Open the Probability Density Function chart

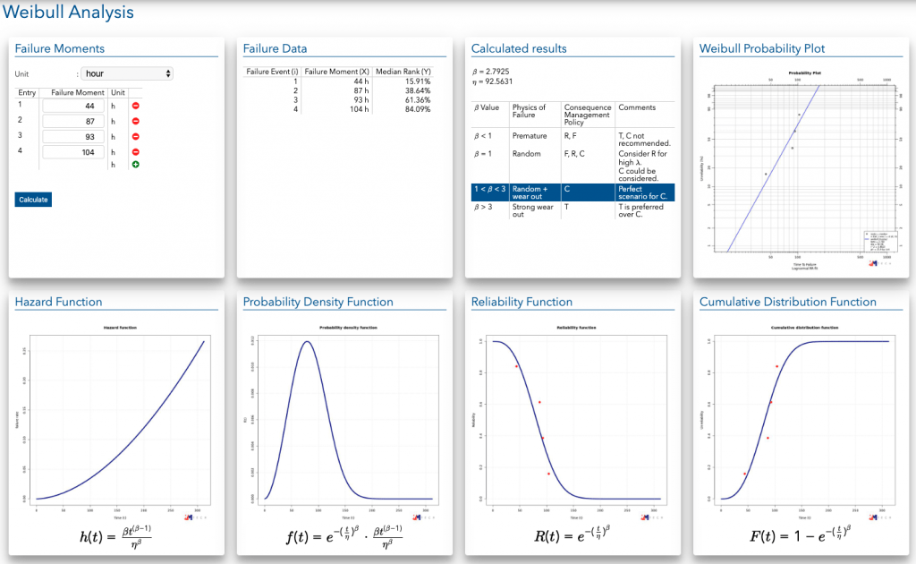[x=343, y=418]
